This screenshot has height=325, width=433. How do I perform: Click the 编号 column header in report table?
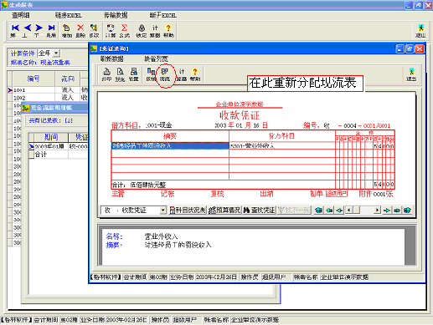34,79
